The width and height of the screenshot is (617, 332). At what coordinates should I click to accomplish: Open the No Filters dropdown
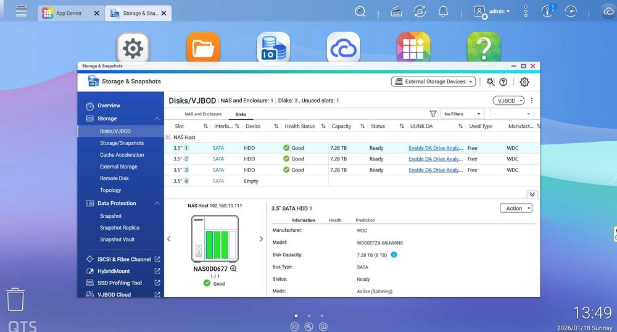[x=462, y=114]
